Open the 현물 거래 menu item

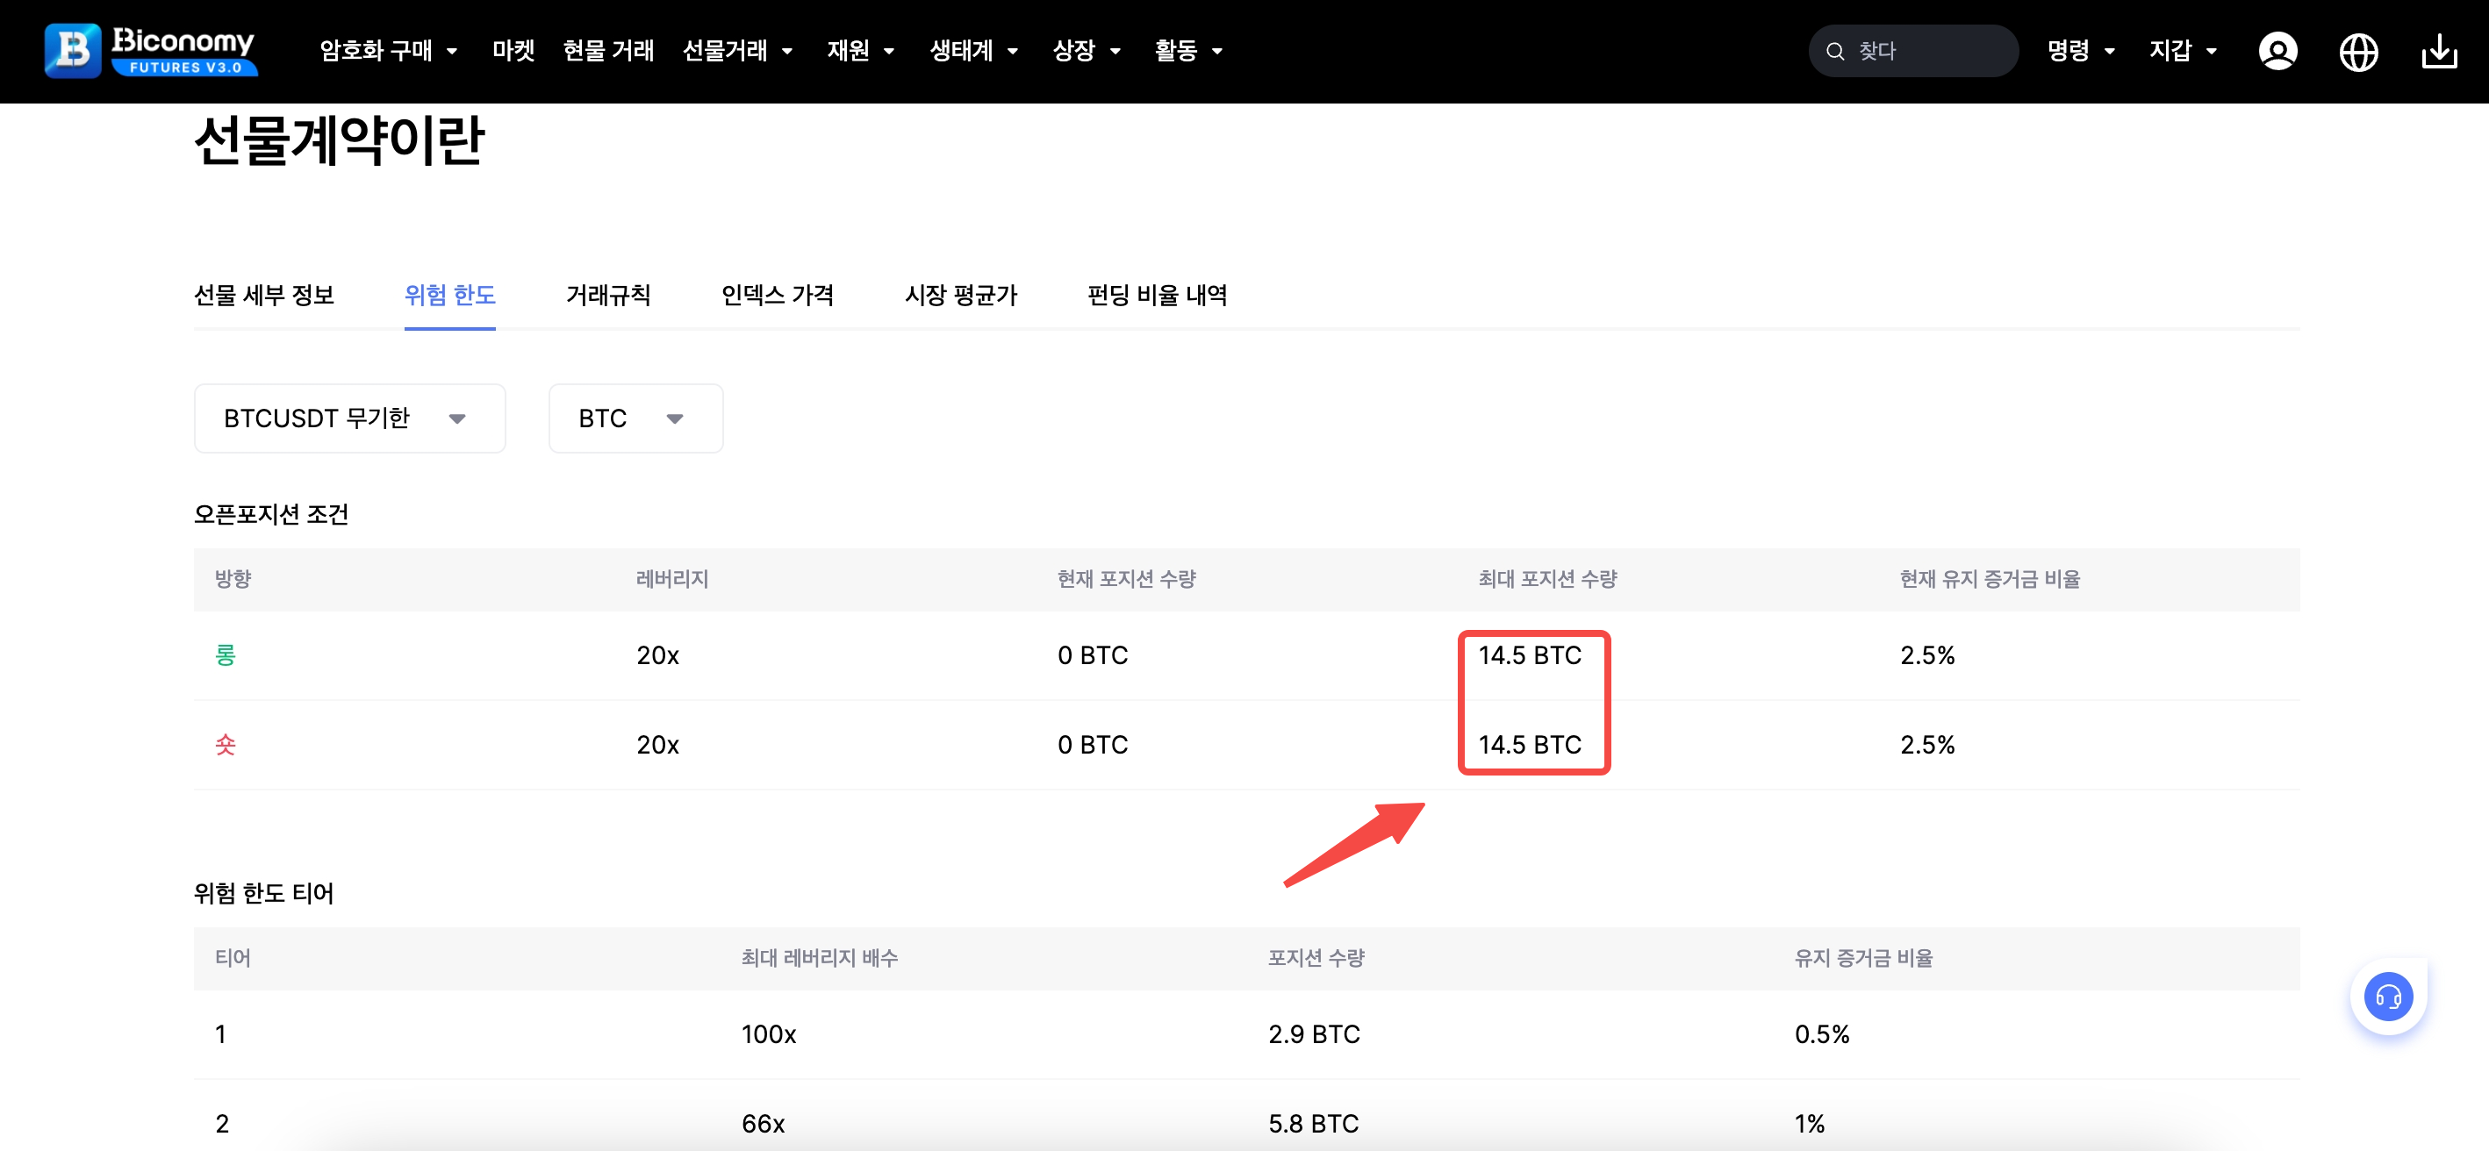coord(609,50)
